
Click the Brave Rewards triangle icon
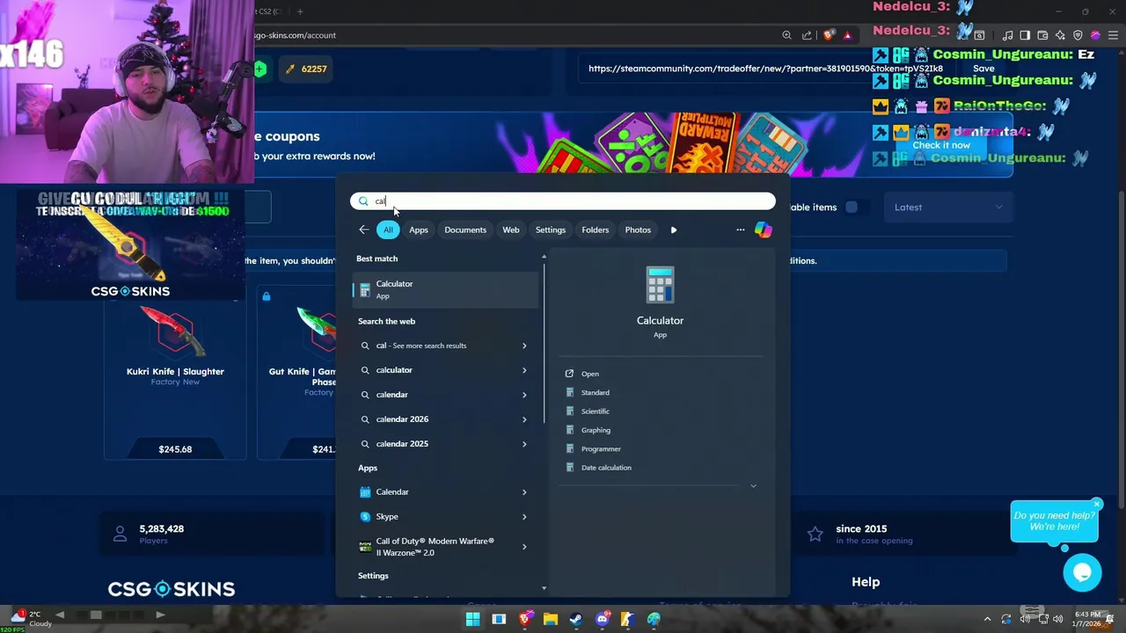pos(847,35)
